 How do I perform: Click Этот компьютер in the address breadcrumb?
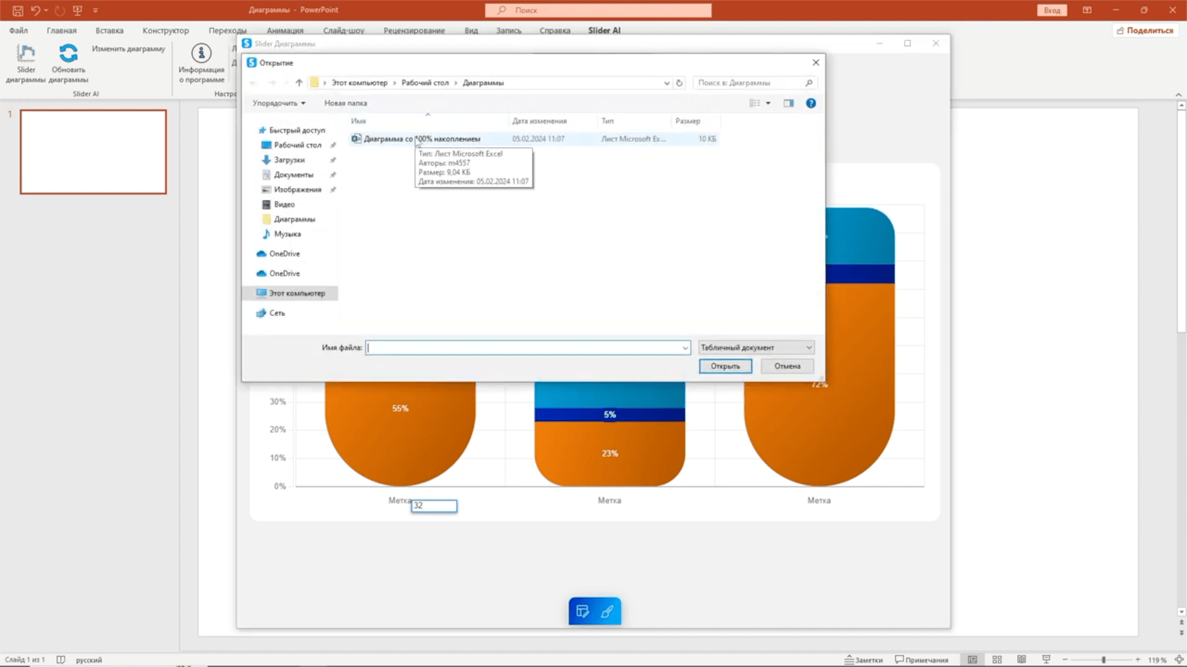click(359, 83)
